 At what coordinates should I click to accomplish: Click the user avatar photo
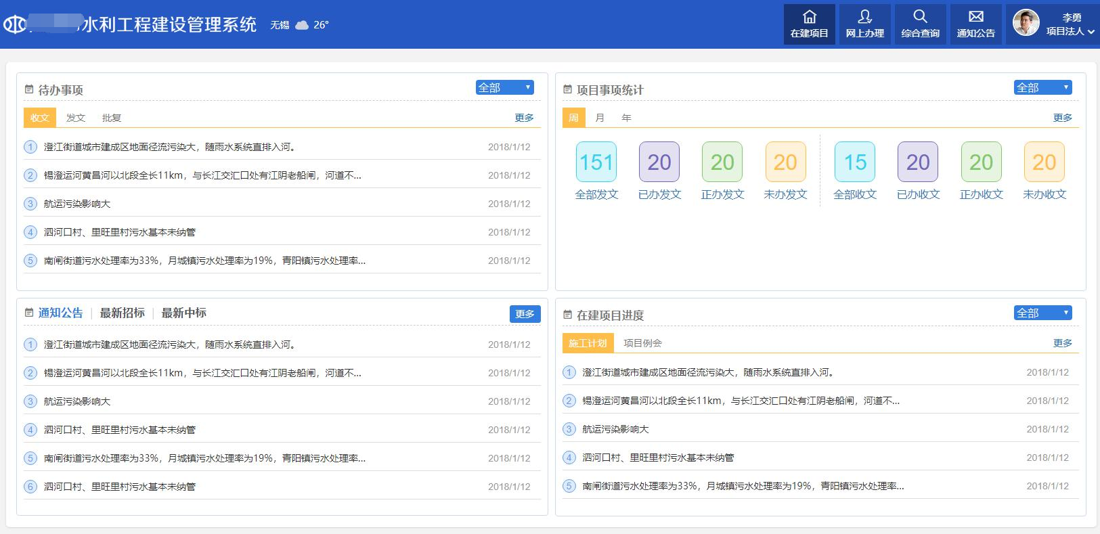[x=1026, y=24]
